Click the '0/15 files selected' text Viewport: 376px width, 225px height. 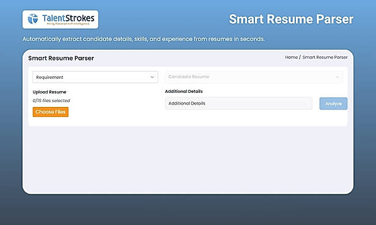tap(51, 100)
